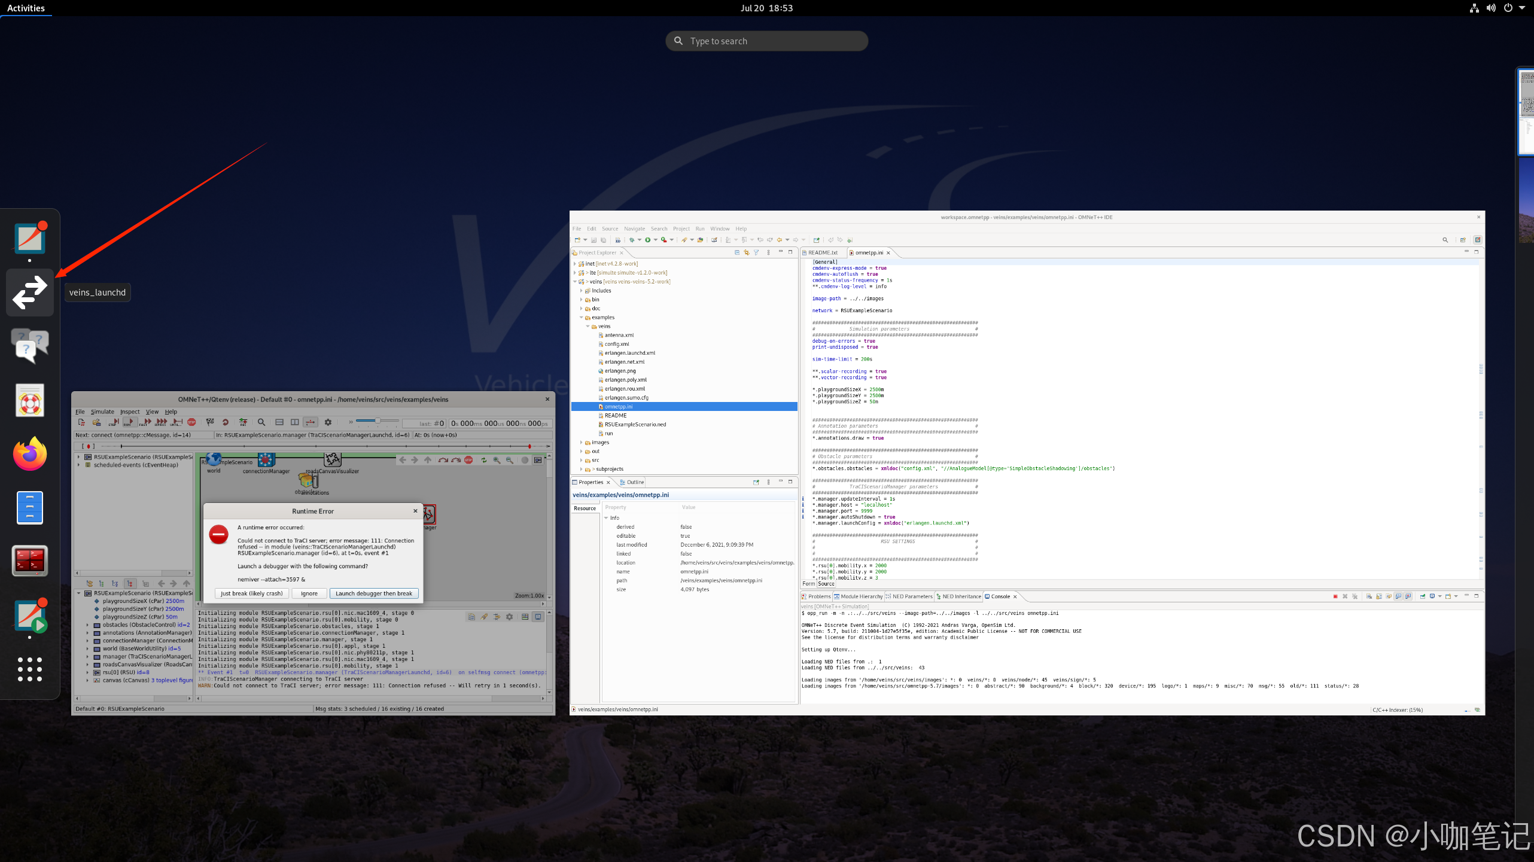Switch to Module Hierarchy tab
Viewport: 1534px width, 862px height.
pyautogui.click(x=859, y=596)
